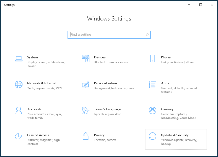Click the Time & Language icon
218x157 pixels.
coord(85,110)
